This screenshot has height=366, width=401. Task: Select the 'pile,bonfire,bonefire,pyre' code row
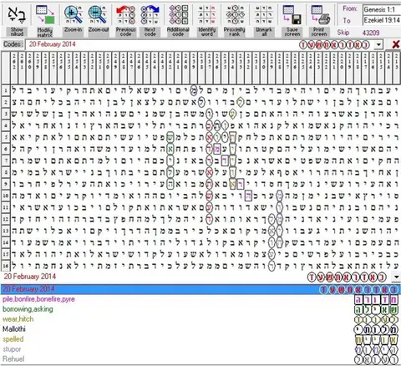pyautogui.click(x=200, y=299)
